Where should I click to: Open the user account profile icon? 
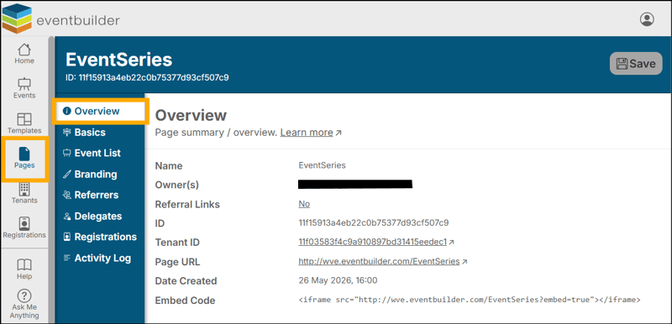tap(647, 19)
